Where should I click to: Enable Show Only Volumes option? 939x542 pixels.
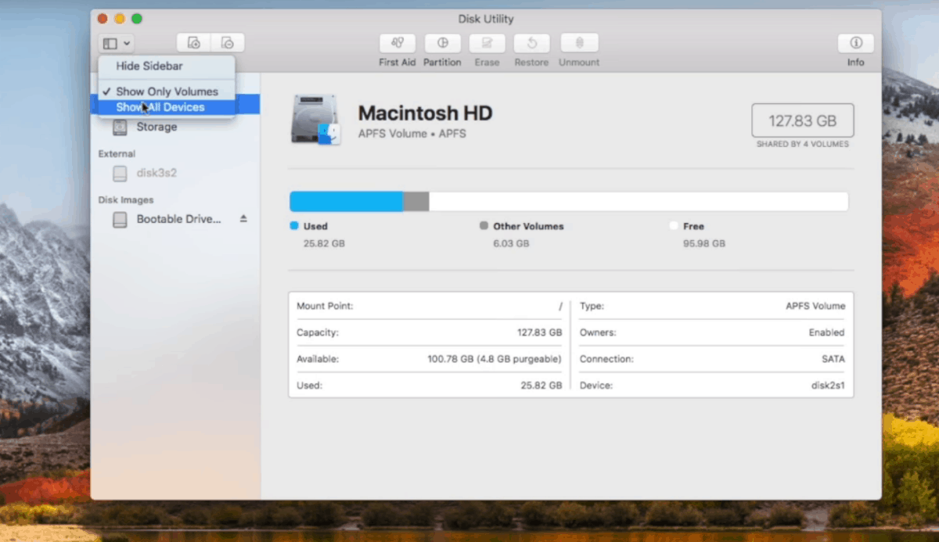(166, 92)
